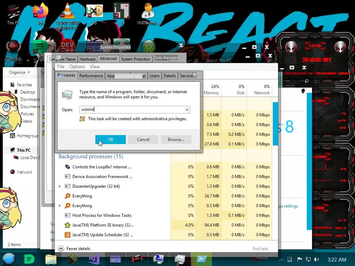355x266 pixels.
Task: Select the red orb Network desktop icon
Action: tap(14, 50)
